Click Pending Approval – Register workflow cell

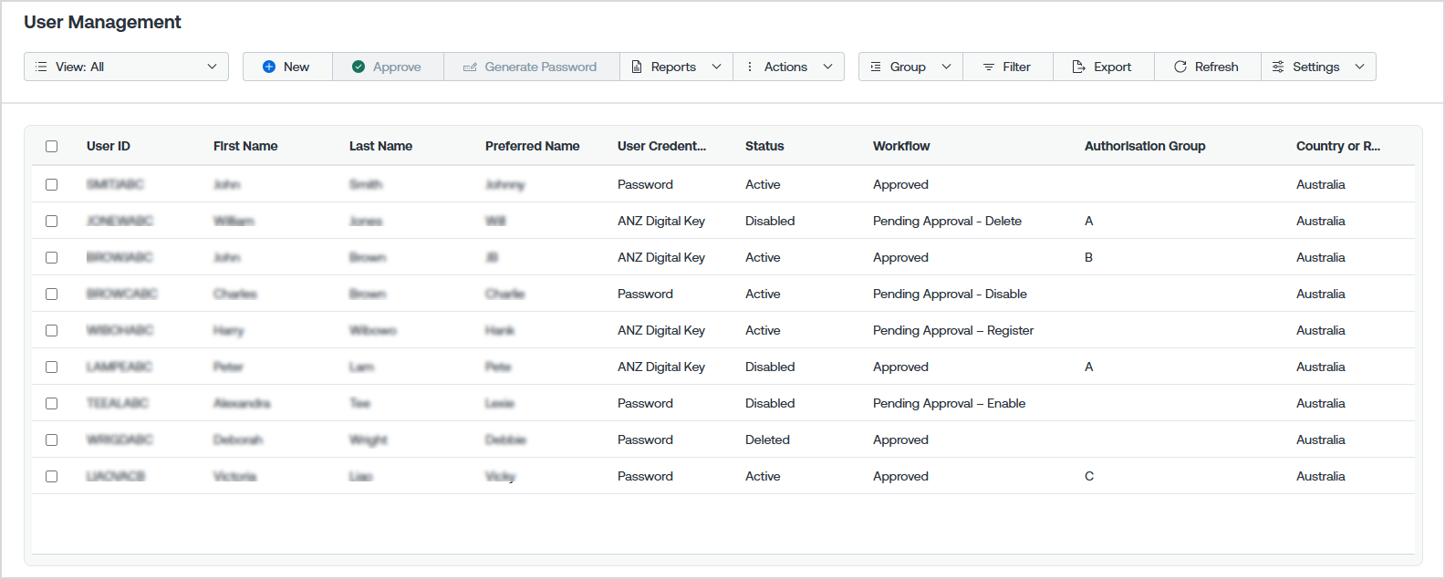tap(953, 330)
